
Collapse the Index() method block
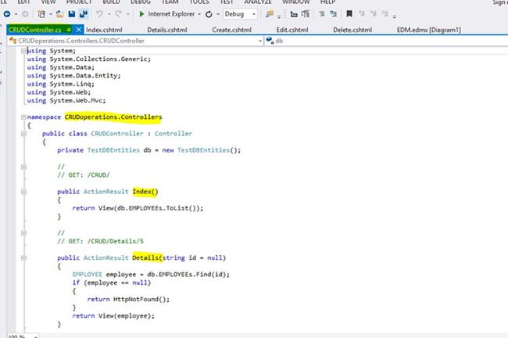(23, 192)
